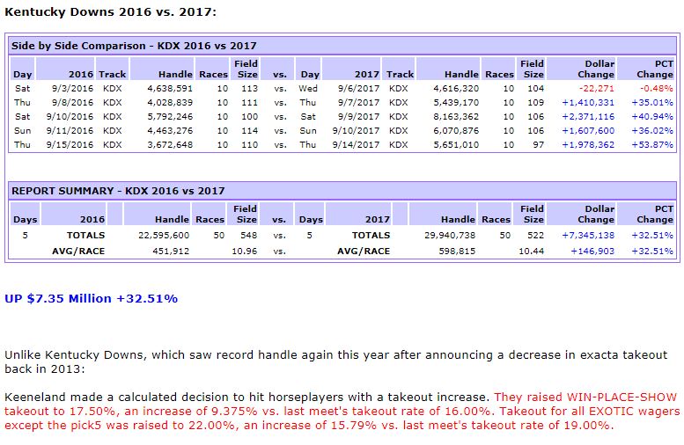Click the average field size 10.44
Image resolution: width=684 pixels, height=445 pixels.
pos(532,251)
